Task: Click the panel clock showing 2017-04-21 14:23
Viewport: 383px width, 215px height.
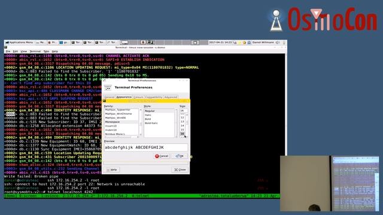Action: click(220, 42)
